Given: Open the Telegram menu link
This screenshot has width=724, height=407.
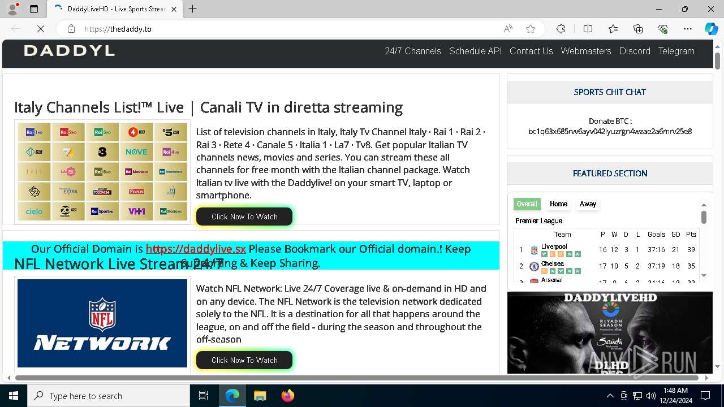Looking at the screenshot, I should point(676,51).
